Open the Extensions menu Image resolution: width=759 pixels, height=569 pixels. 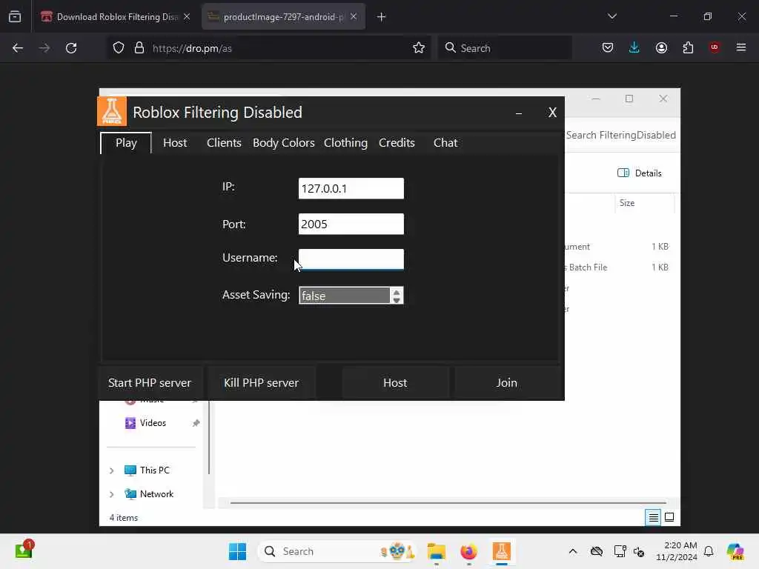pos(688,47)
